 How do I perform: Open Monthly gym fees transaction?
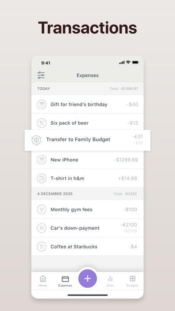(87, 210)
